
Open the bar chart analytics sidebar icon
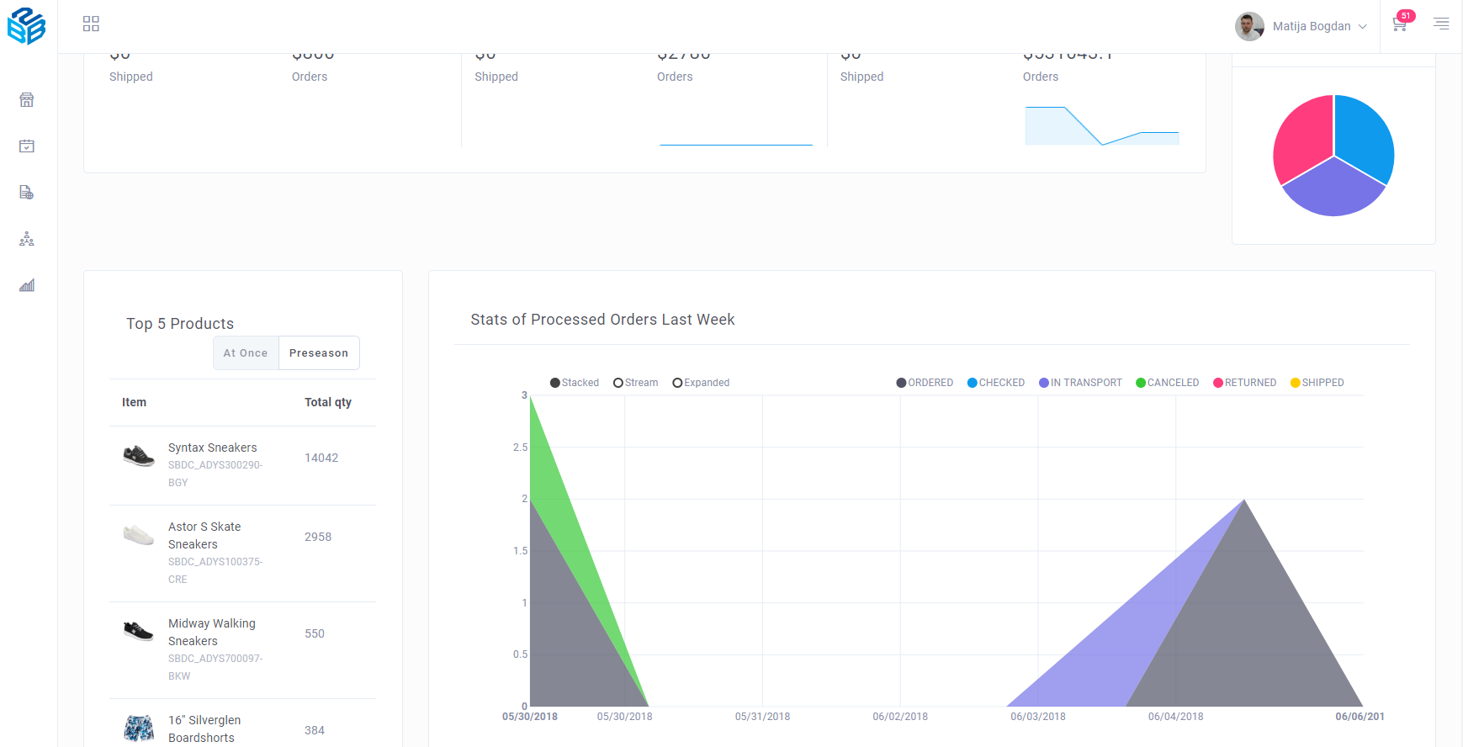tap(27, 285)
